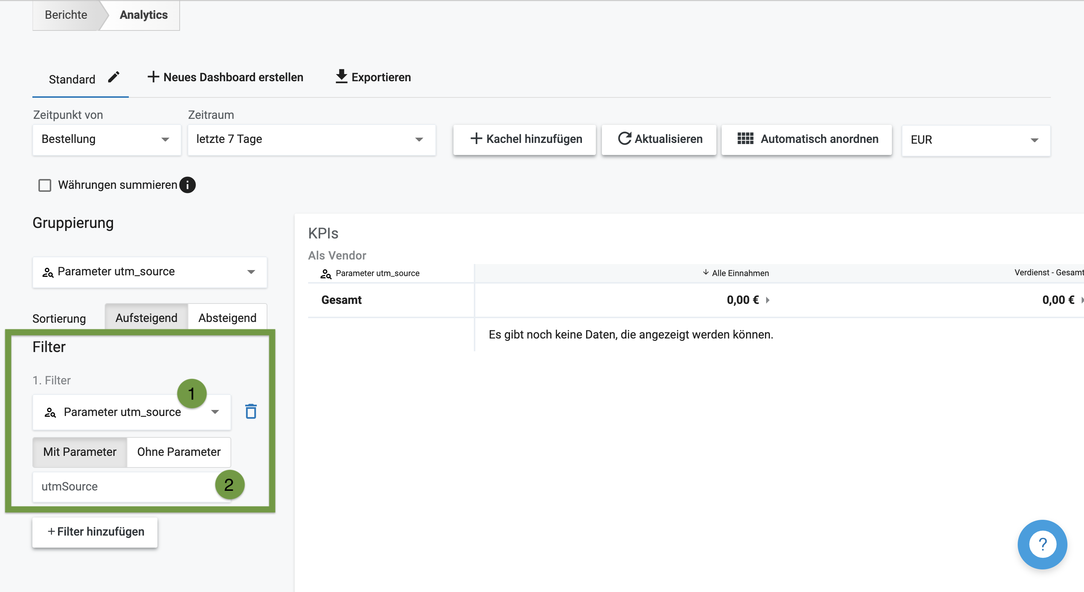The width and height of the screenshot is (1084, 592).
Task: Click the Filter hinzufügen button
Action: [95, 531]
